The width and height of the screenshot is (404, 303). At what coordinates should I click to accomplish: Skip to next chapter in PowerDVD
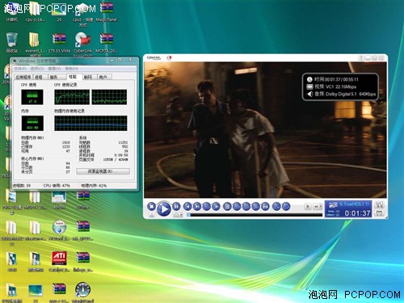[197, 207]
